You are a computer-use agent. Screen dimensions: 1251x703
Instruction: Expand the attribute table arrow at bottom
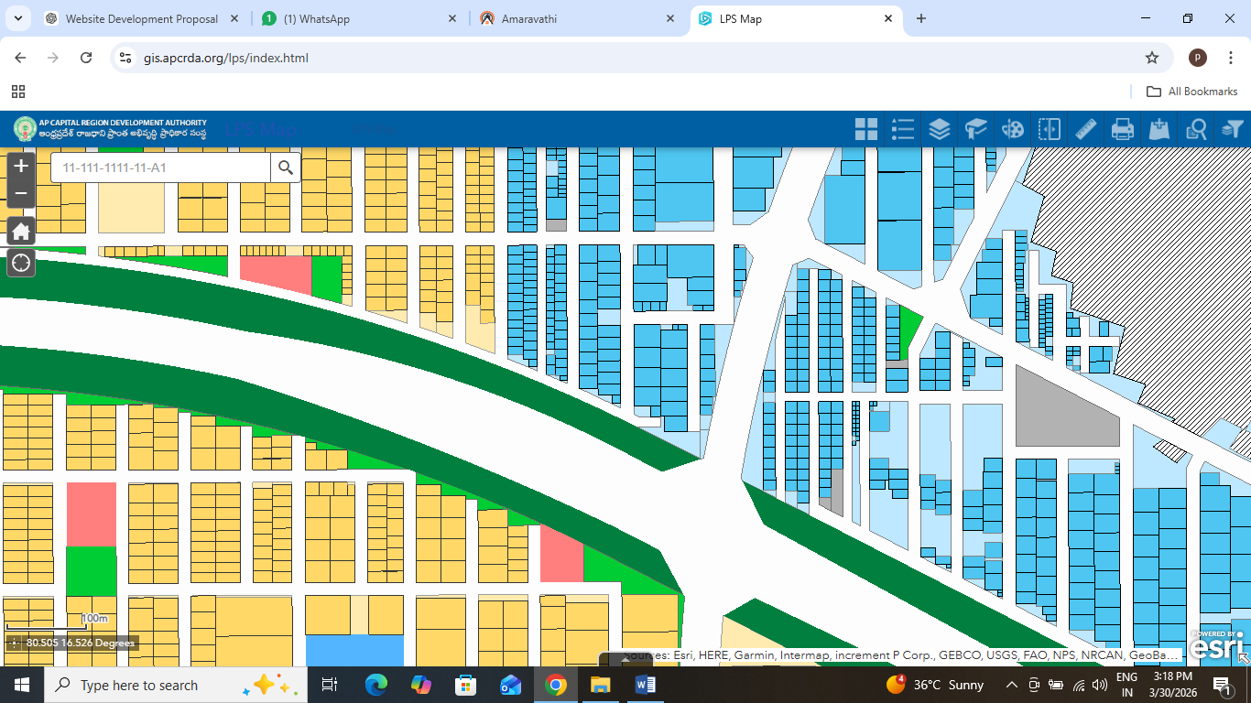[625, 657]
